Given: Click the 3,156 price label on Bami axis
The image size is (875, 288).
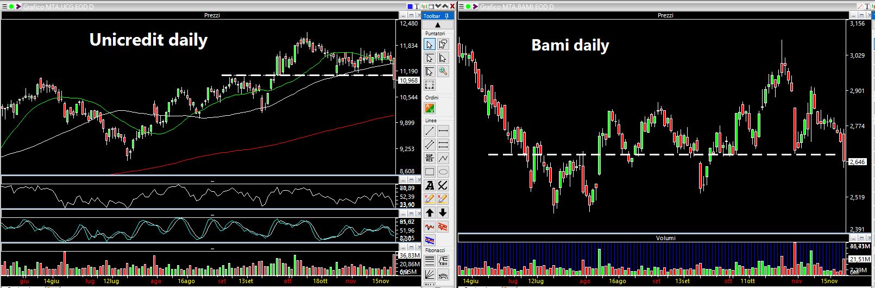Looking at the screenshot, I should pyautogui.click(x=857, y=24).
